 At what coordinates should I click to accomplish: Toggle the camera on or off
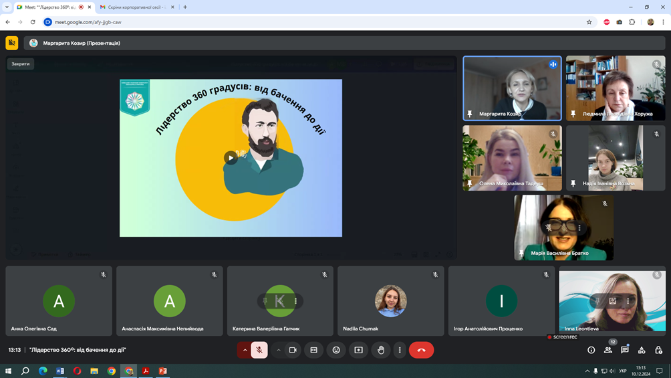pyautogui.click(x=293, y=350)
